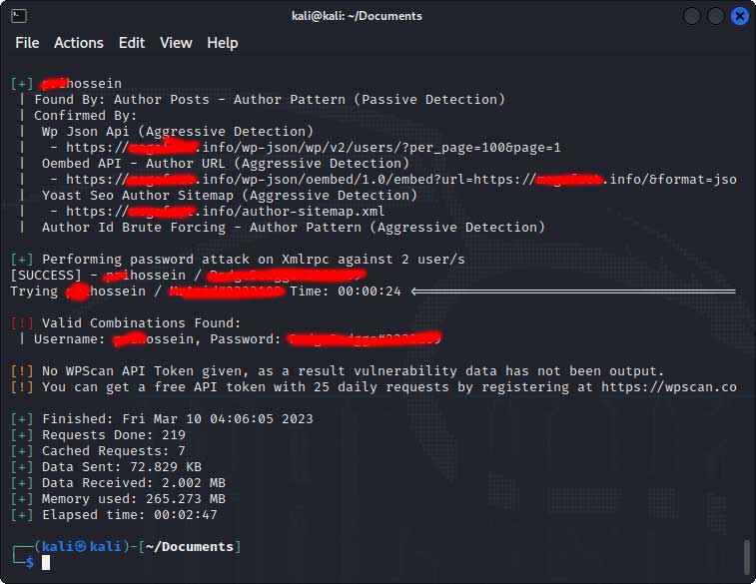This screenshot has width=756, height=584.
Task: Click 'Elapsed time: 00:02:47' line
Action: [x=130, y=514]
